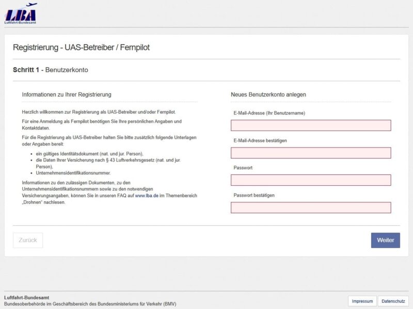
Task: Open the Impressum page
Action: tap(362, 301)
